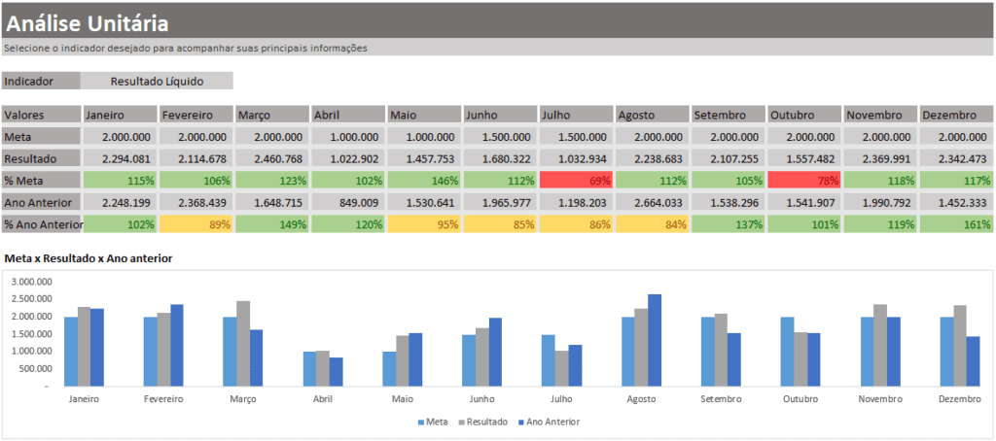Viewport: 996px width, 441px height.
Task: Click Resultado value 2.294.081
Action: point(120,158)
